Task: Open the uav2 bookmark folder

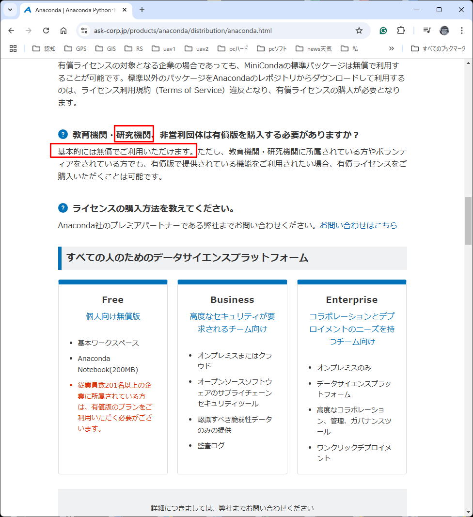Action: (x=197, y=49)
